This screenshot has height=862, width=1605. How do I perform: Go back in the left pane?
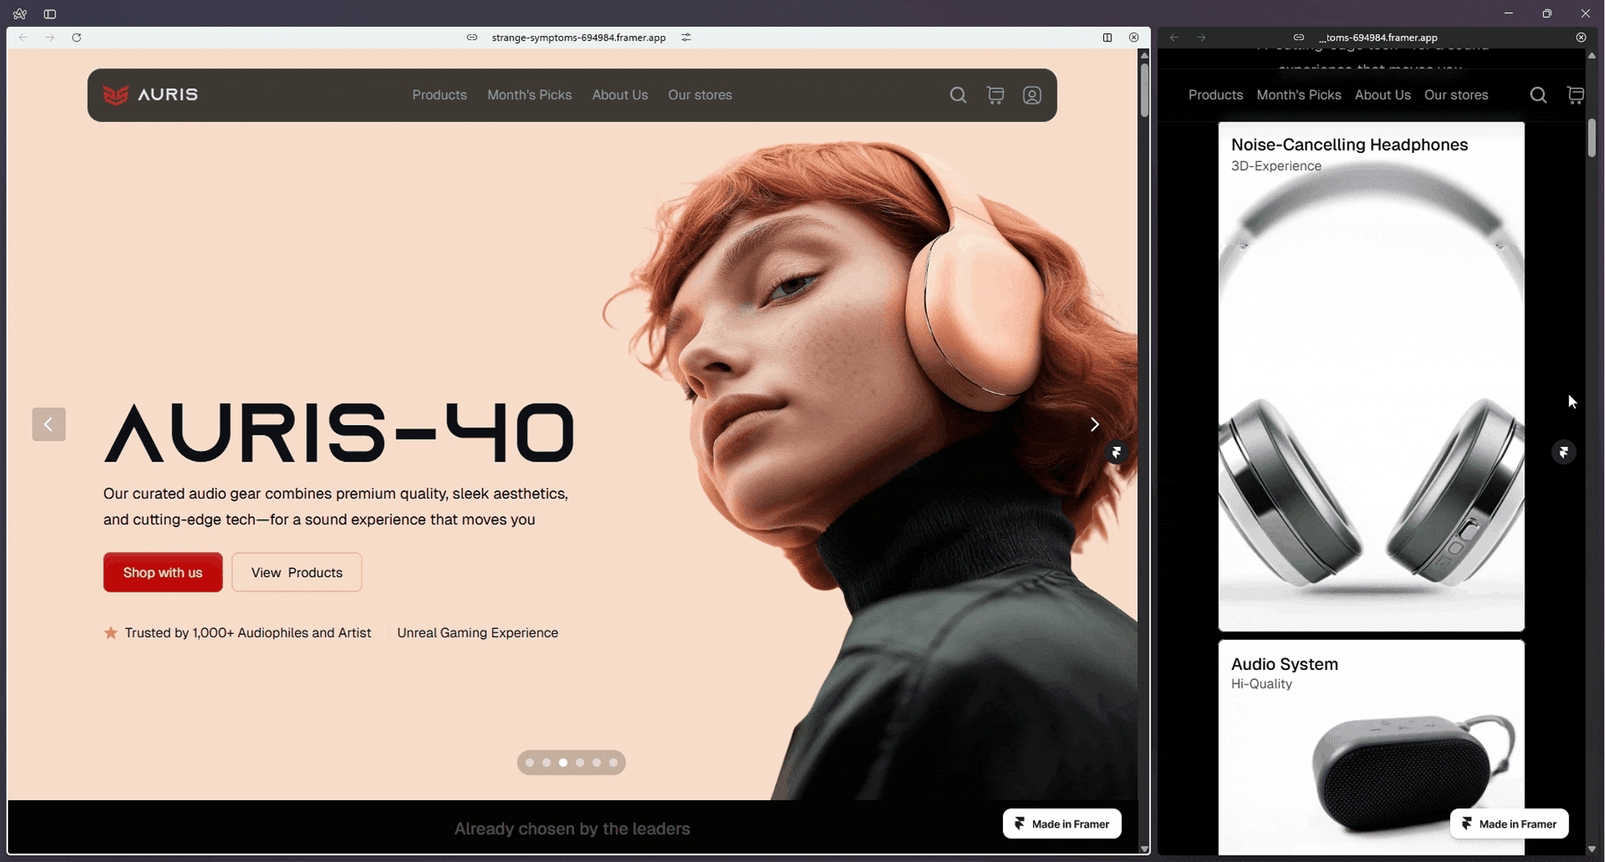[x=24, y=37]
